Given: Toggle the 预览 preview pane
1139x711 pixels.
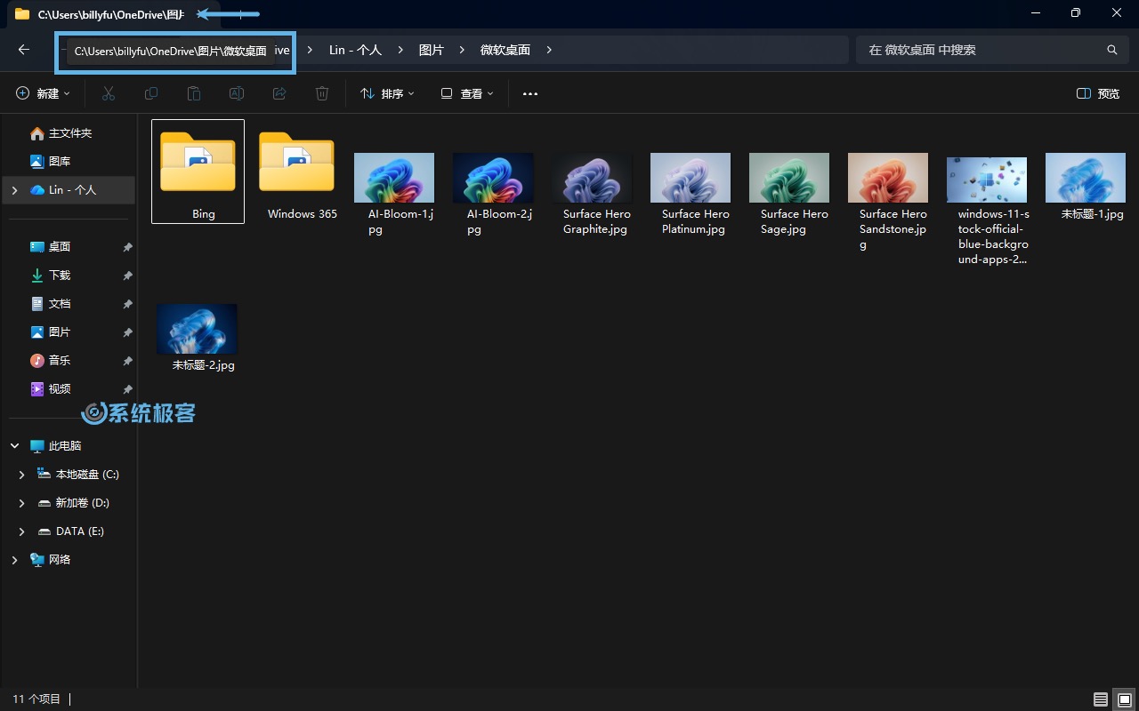Looking at the screenshot, I should [x=1098, y=93].
